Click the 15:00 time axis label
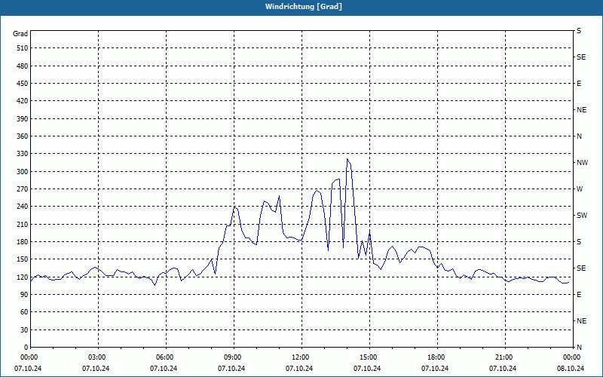603x377 pixels. (367, 357)
